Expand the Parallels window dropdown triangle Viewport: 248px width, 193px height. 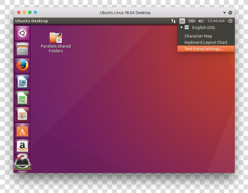point(224,13)
